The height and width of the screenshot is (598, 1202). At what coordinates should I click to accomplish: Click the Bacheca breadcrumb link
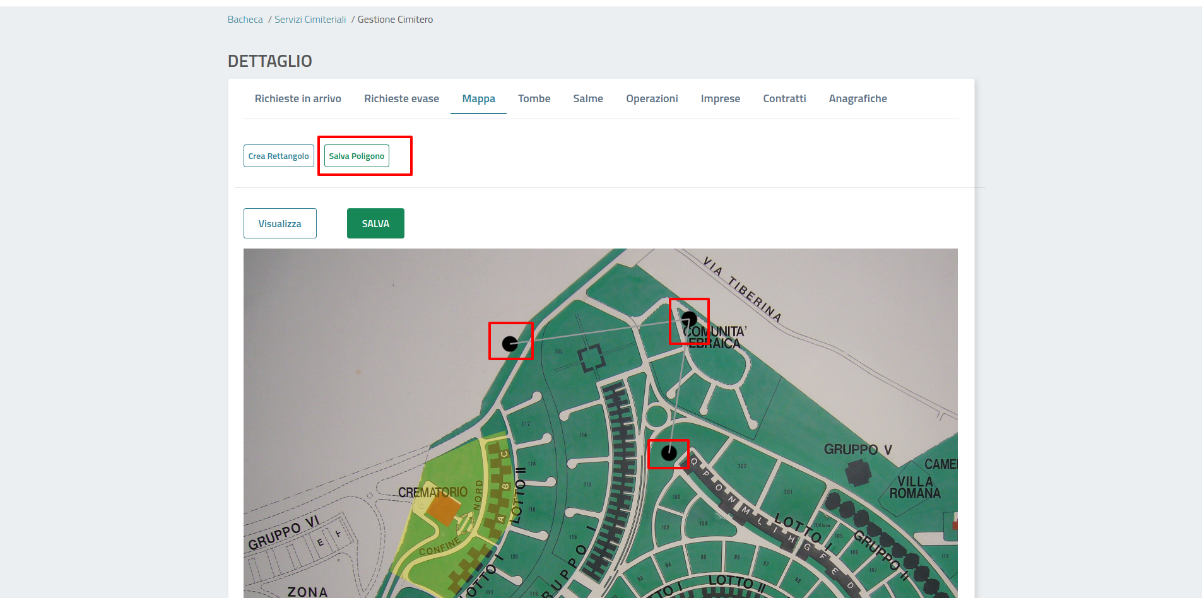coord(245,20)
